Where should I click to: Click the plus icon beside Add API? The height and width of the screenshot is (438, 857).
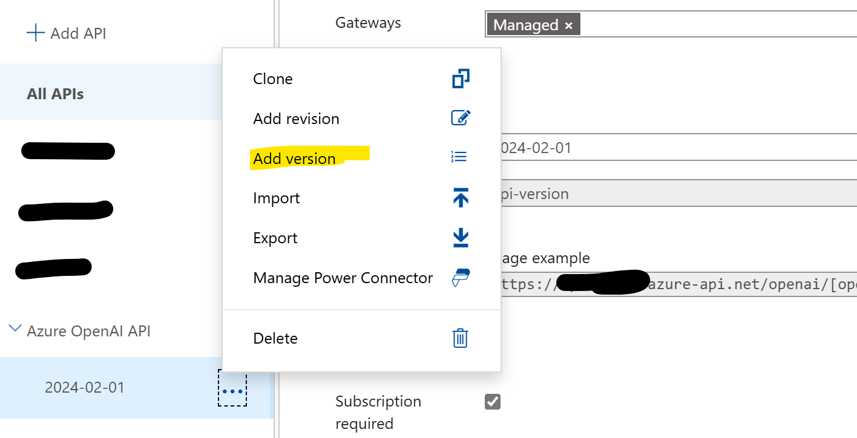[36, 33]
